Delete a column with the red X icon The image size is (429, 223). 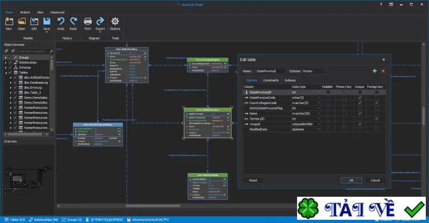pyautogui.click(x=383, y=71)
